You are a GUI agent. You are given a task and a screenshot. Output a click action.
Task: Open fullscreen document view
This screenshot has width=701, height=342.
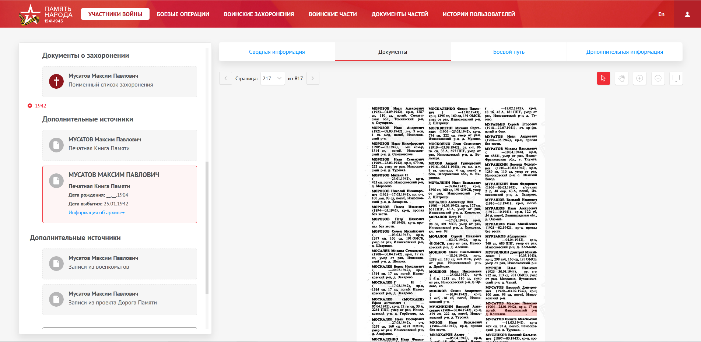676,78
